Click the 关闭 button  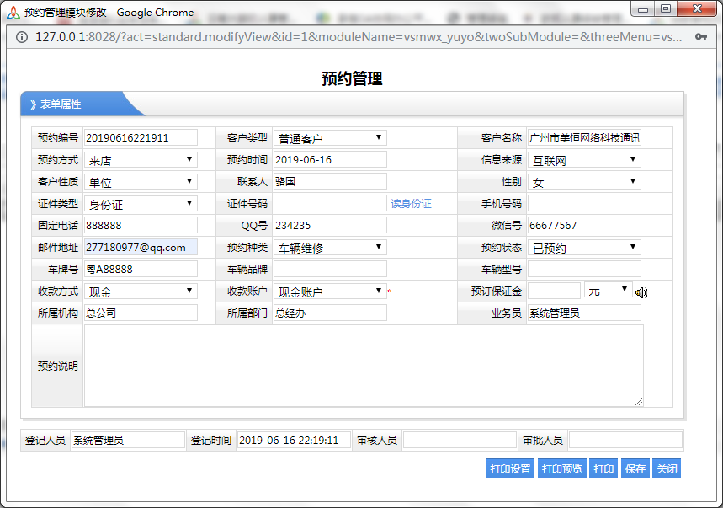click(667, 468)
